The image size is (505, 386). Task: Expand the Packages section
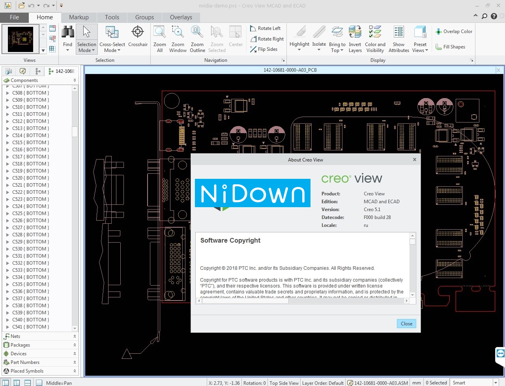pos(75,345)
